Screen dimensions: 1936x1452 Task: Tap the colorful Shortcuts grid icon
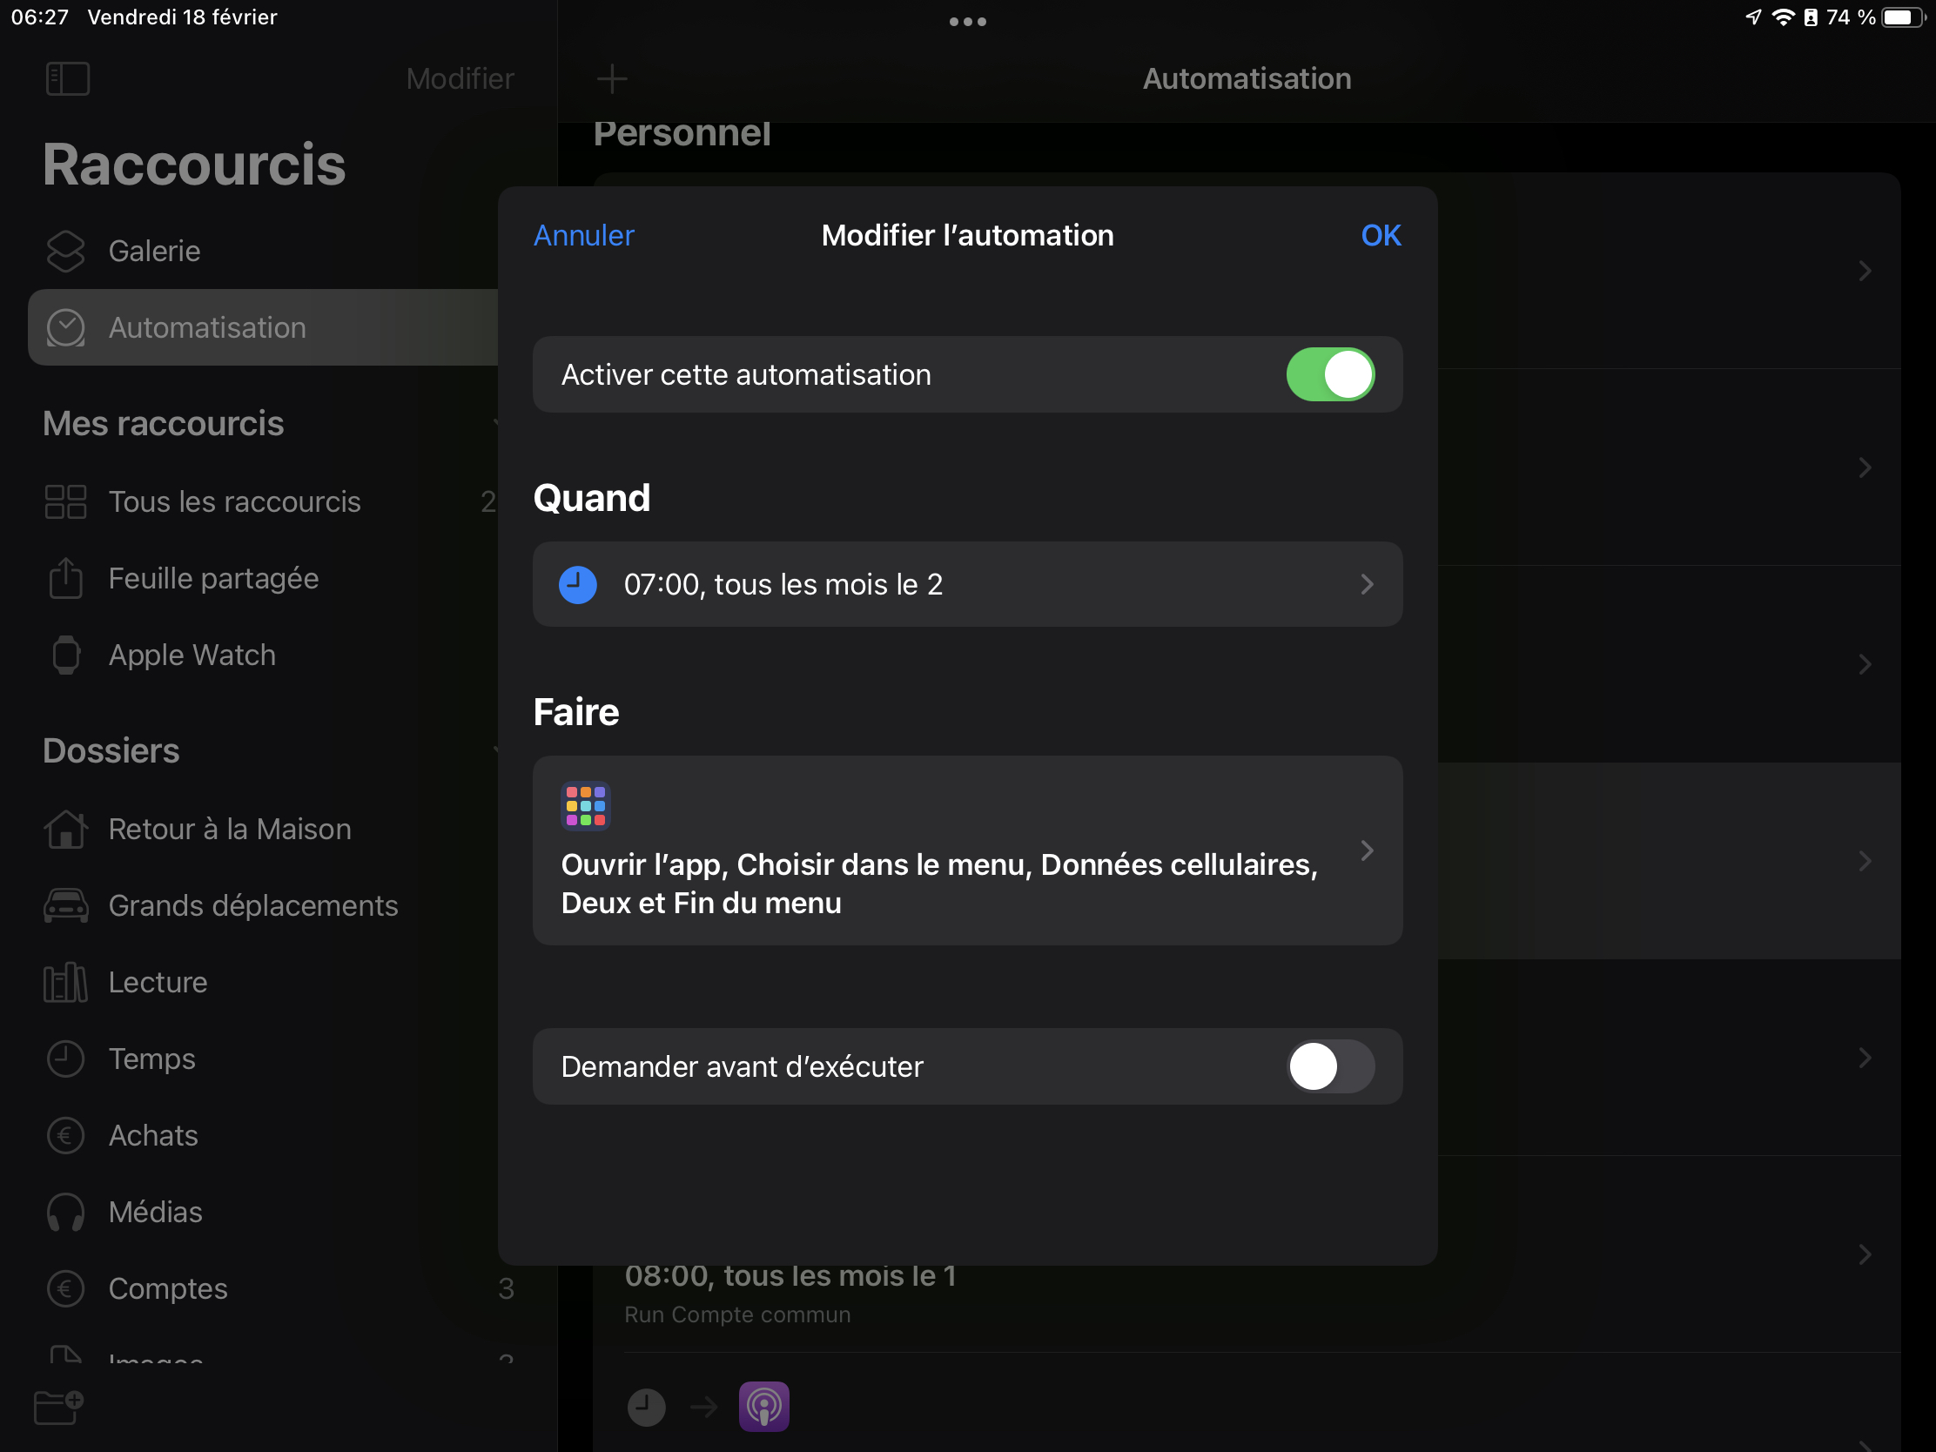coord(586,805)
